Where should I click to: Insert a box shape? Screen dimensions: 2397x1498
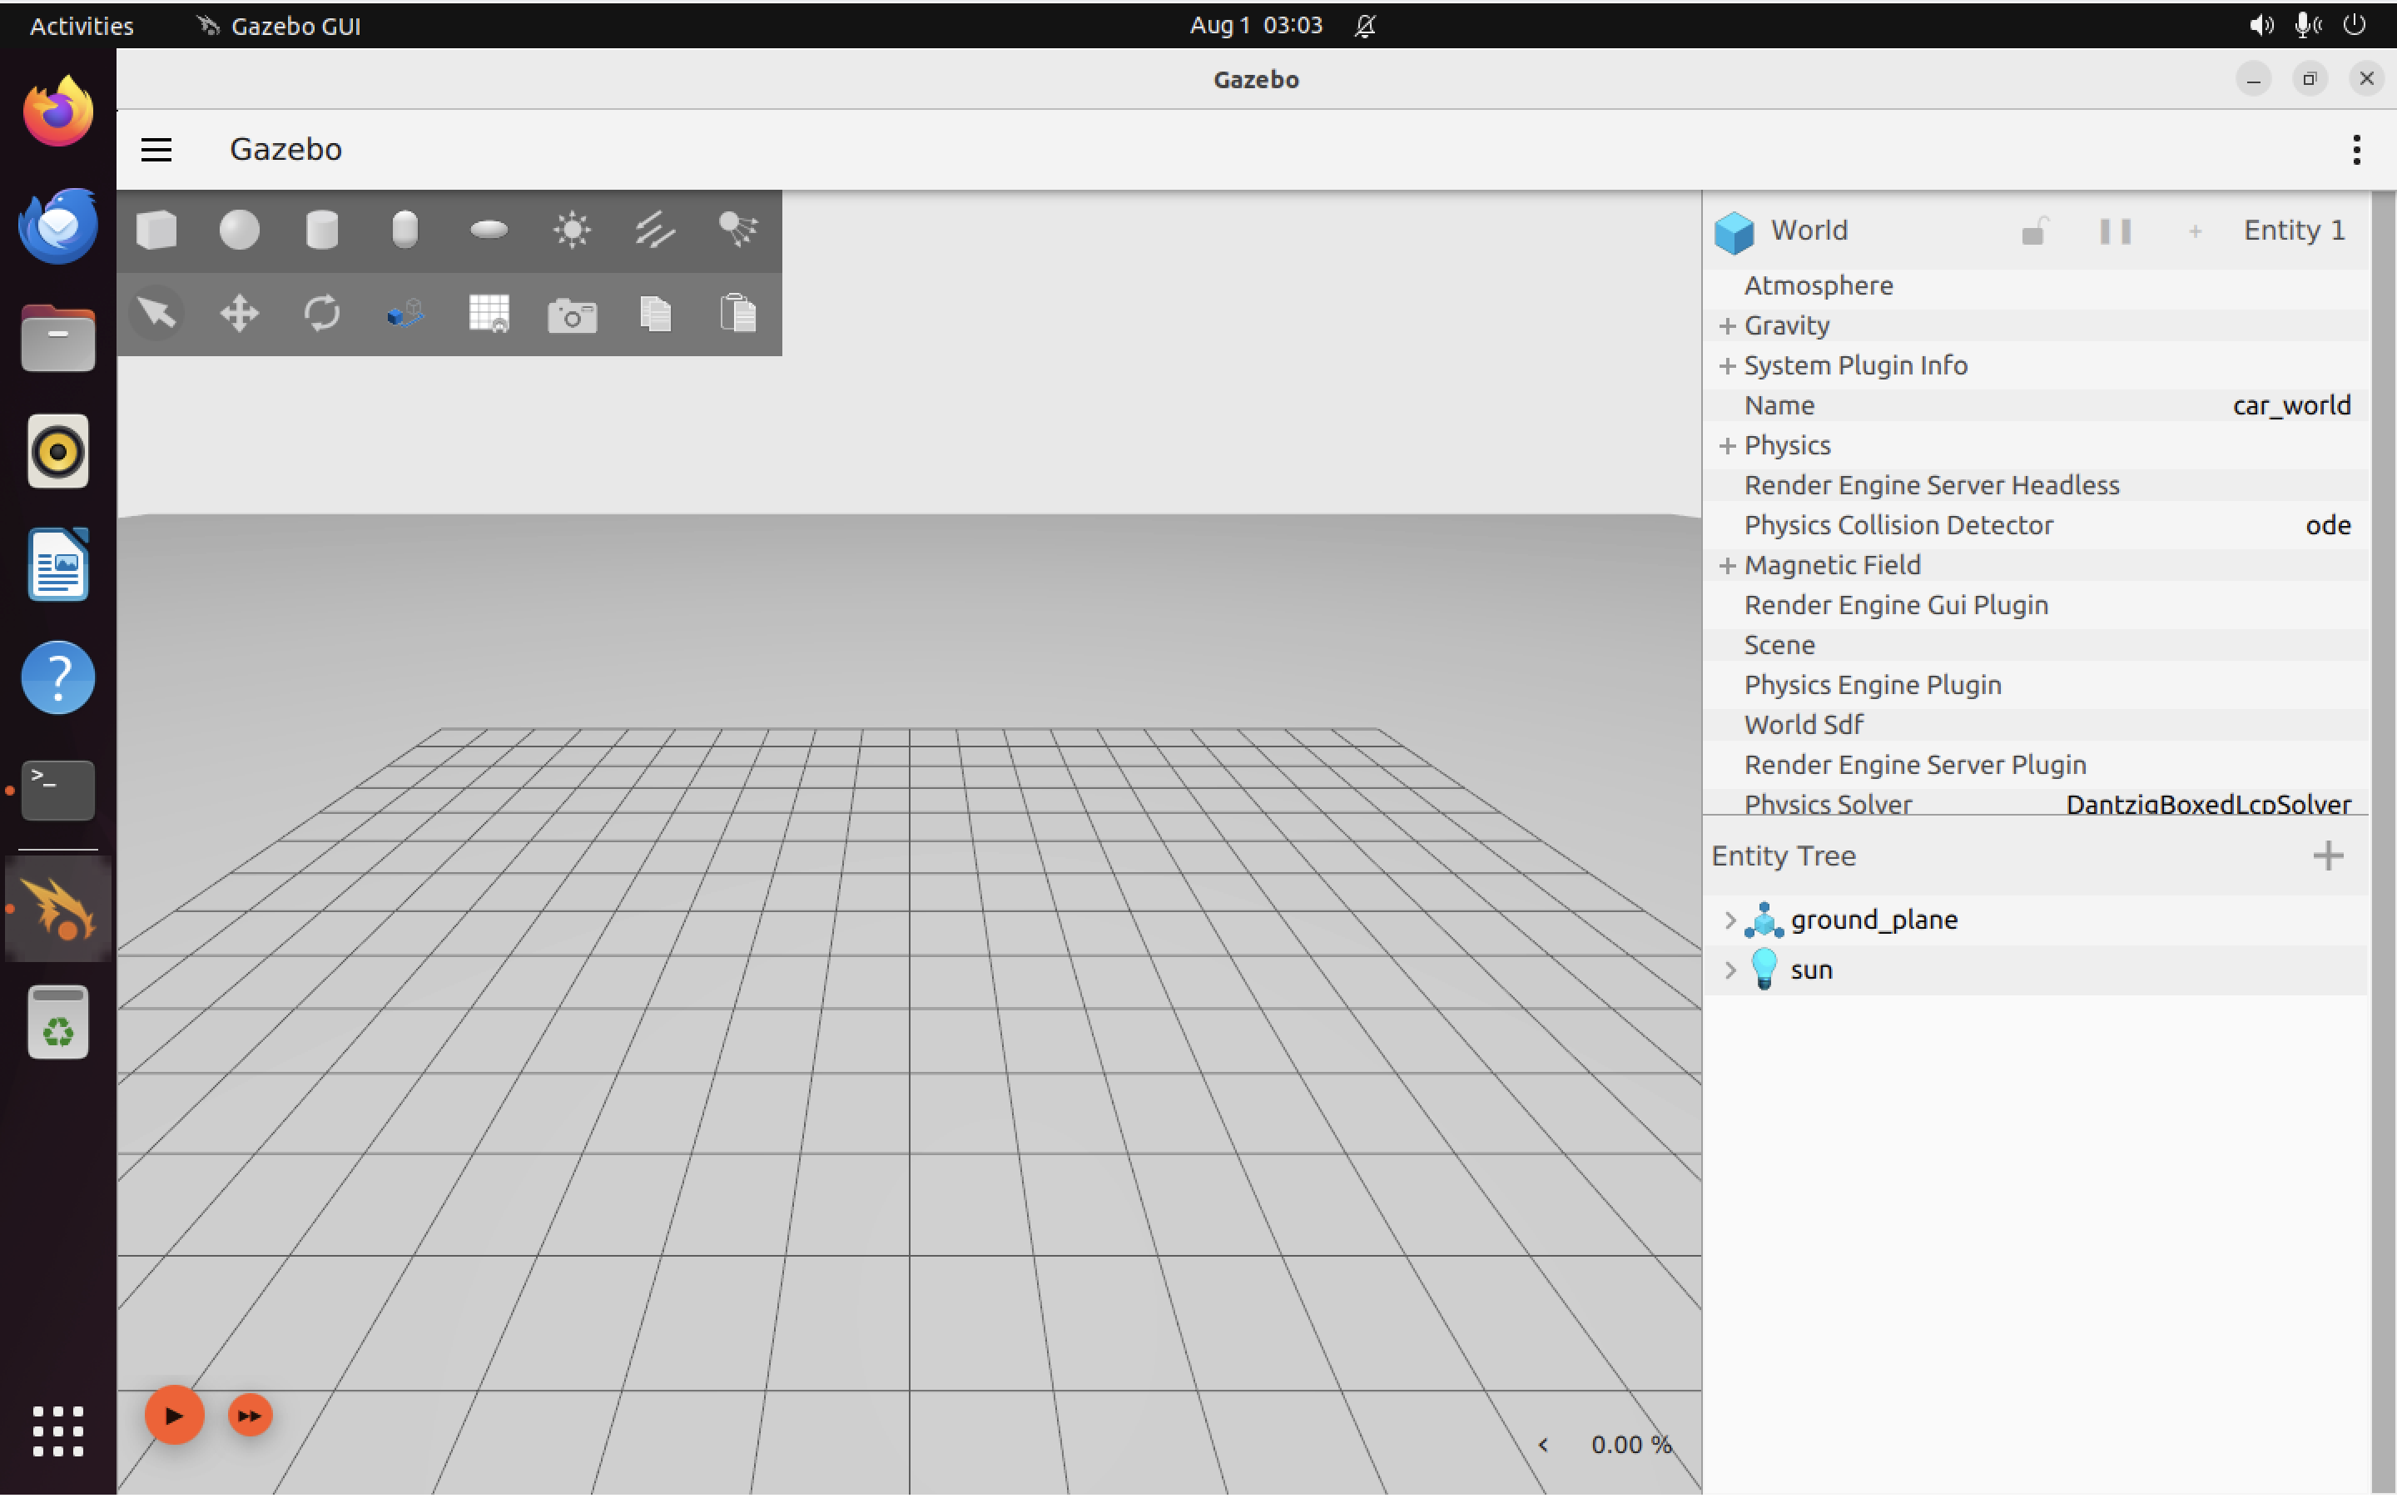pyautogui.click(x=156, y=230)
